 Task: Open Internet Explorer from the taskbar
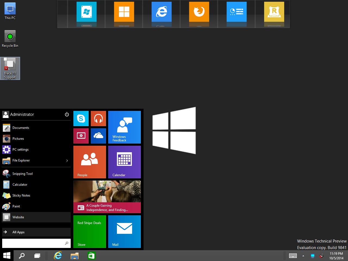[58, 256]
